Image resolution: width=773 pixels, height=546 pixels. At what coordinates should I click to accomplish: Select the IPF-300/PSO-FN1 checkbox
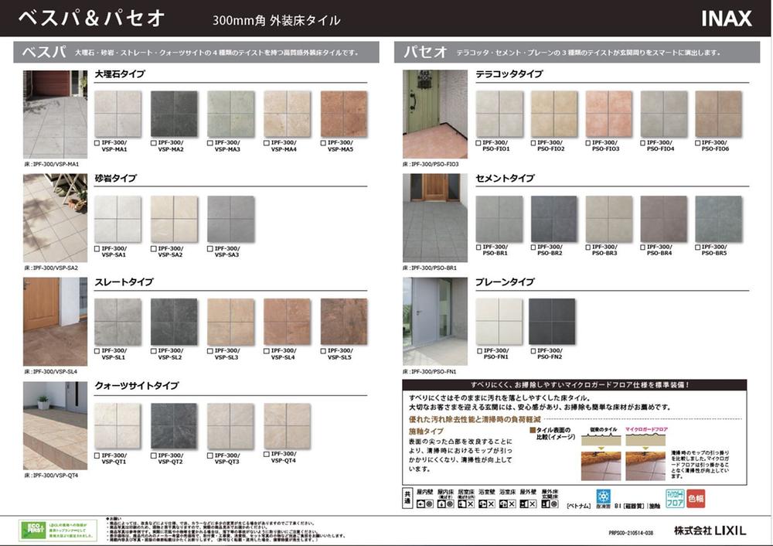480,351
